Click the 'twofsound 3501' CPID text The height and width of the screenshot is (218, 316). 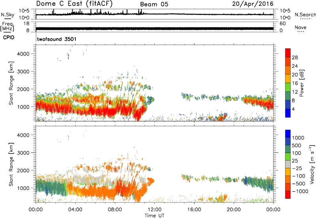coord(57,39)
